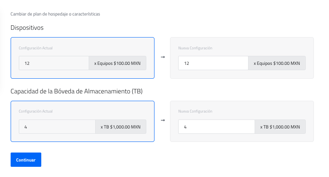Focus the Nueva Configuración storage TB field
The width and height of the screenshot is (329, 177).
[216, 127]
